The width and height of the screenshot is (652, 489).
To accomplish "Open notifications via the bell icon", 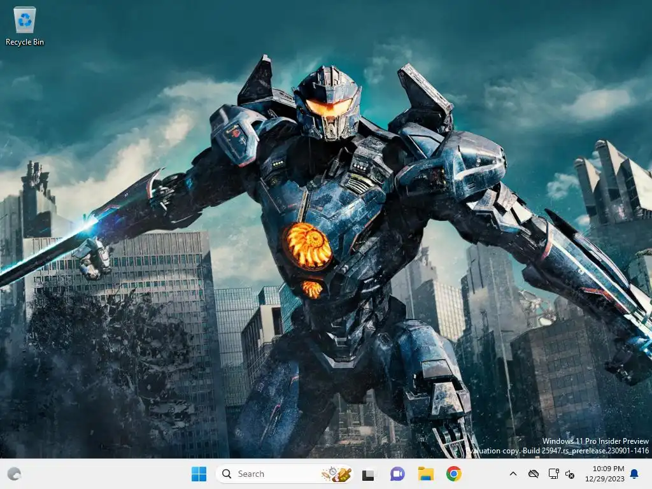I will (x=635, y=474).
